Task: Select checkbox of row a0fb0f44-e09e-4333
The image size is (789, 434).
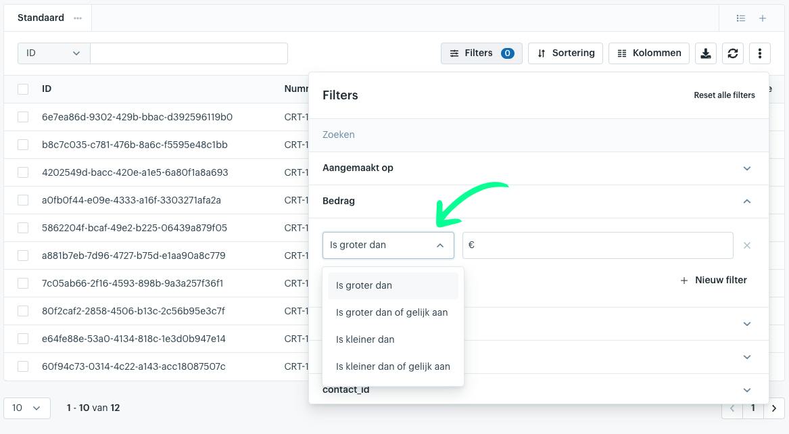Action: tap(23, 200)
